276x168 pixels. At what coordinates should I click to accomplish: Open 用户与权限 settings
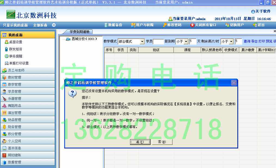[x=142, y=25]
